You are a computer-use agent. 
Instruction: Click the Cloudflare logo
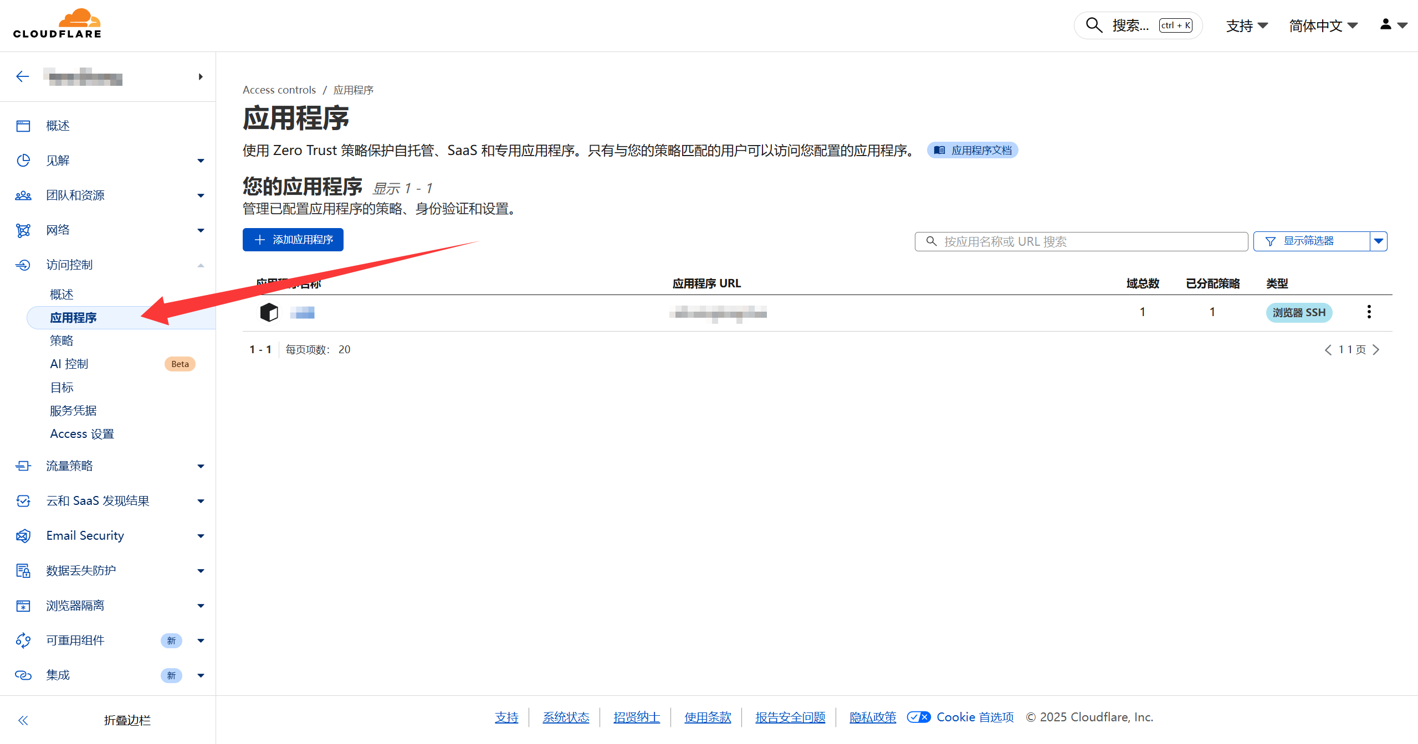point(57,24)
